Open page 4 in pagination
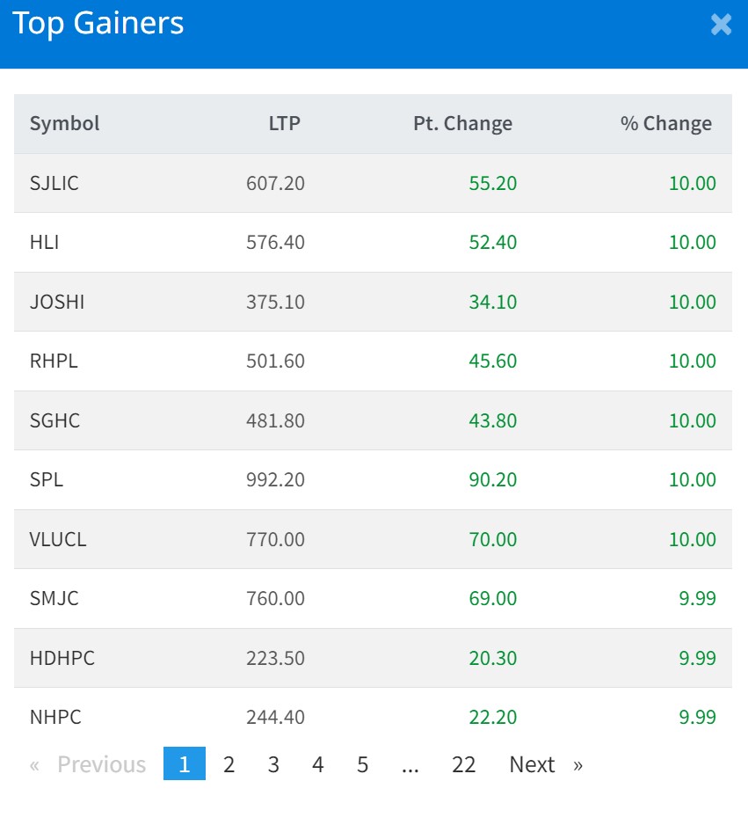Viewport: 748px width, 825px height. 318,764
